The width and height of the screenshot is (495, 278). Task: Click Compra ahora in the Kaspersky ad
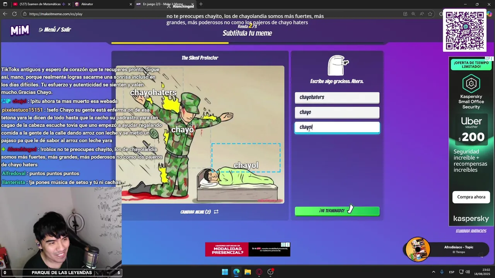tap(471, 197)
